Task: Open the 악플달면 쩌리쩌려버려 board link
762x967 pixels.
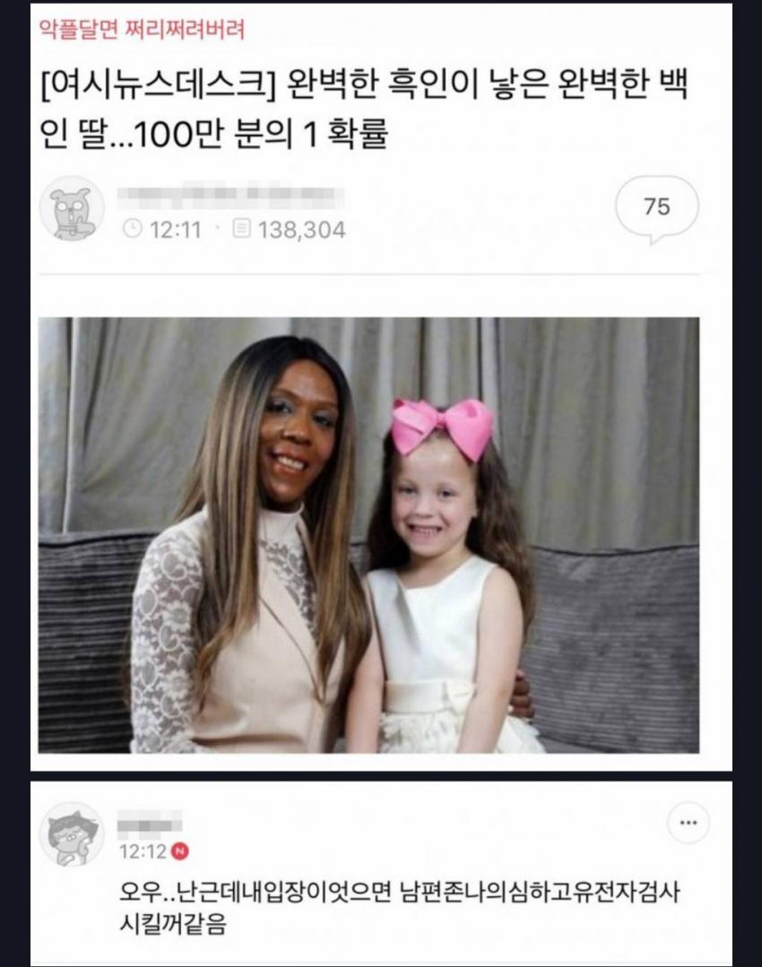Action: [x=142, y=29]
